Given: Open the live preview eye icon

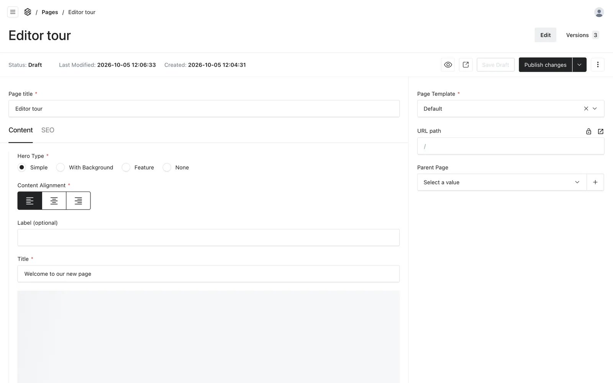Looking at the screenshot, I should pos(448,65).
